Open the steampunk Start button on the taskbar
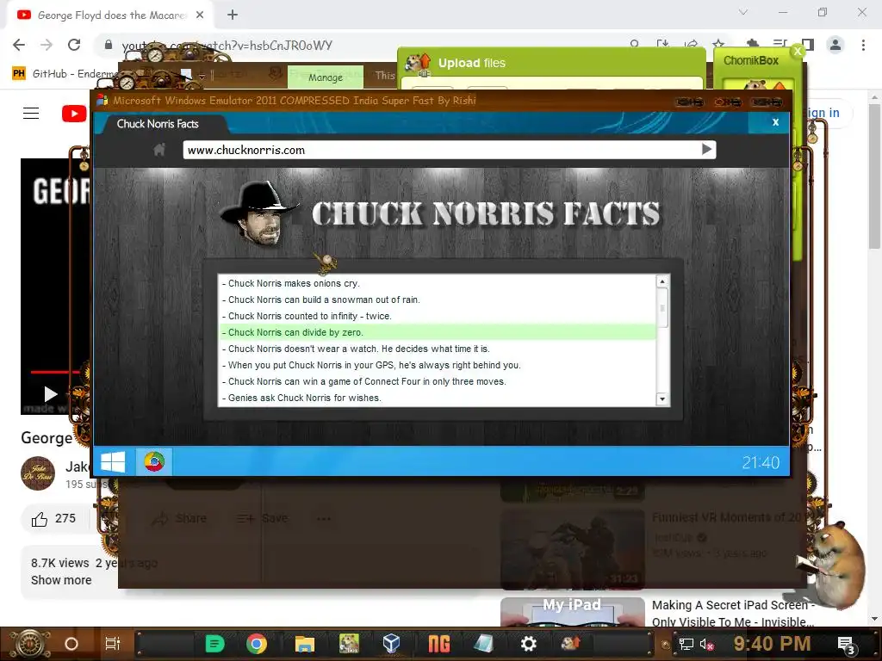 tap(30, 644)
